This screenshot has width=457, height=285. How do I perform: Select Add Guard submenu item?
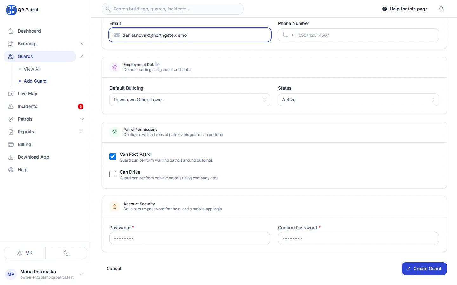coord(35,81)
